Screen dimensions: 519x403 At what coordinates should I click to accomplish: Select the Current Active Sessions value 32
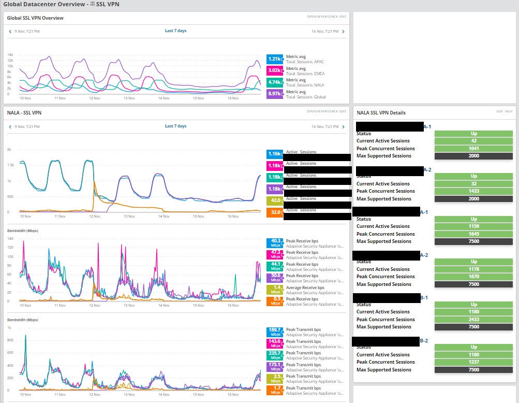(x=473, y=184)
